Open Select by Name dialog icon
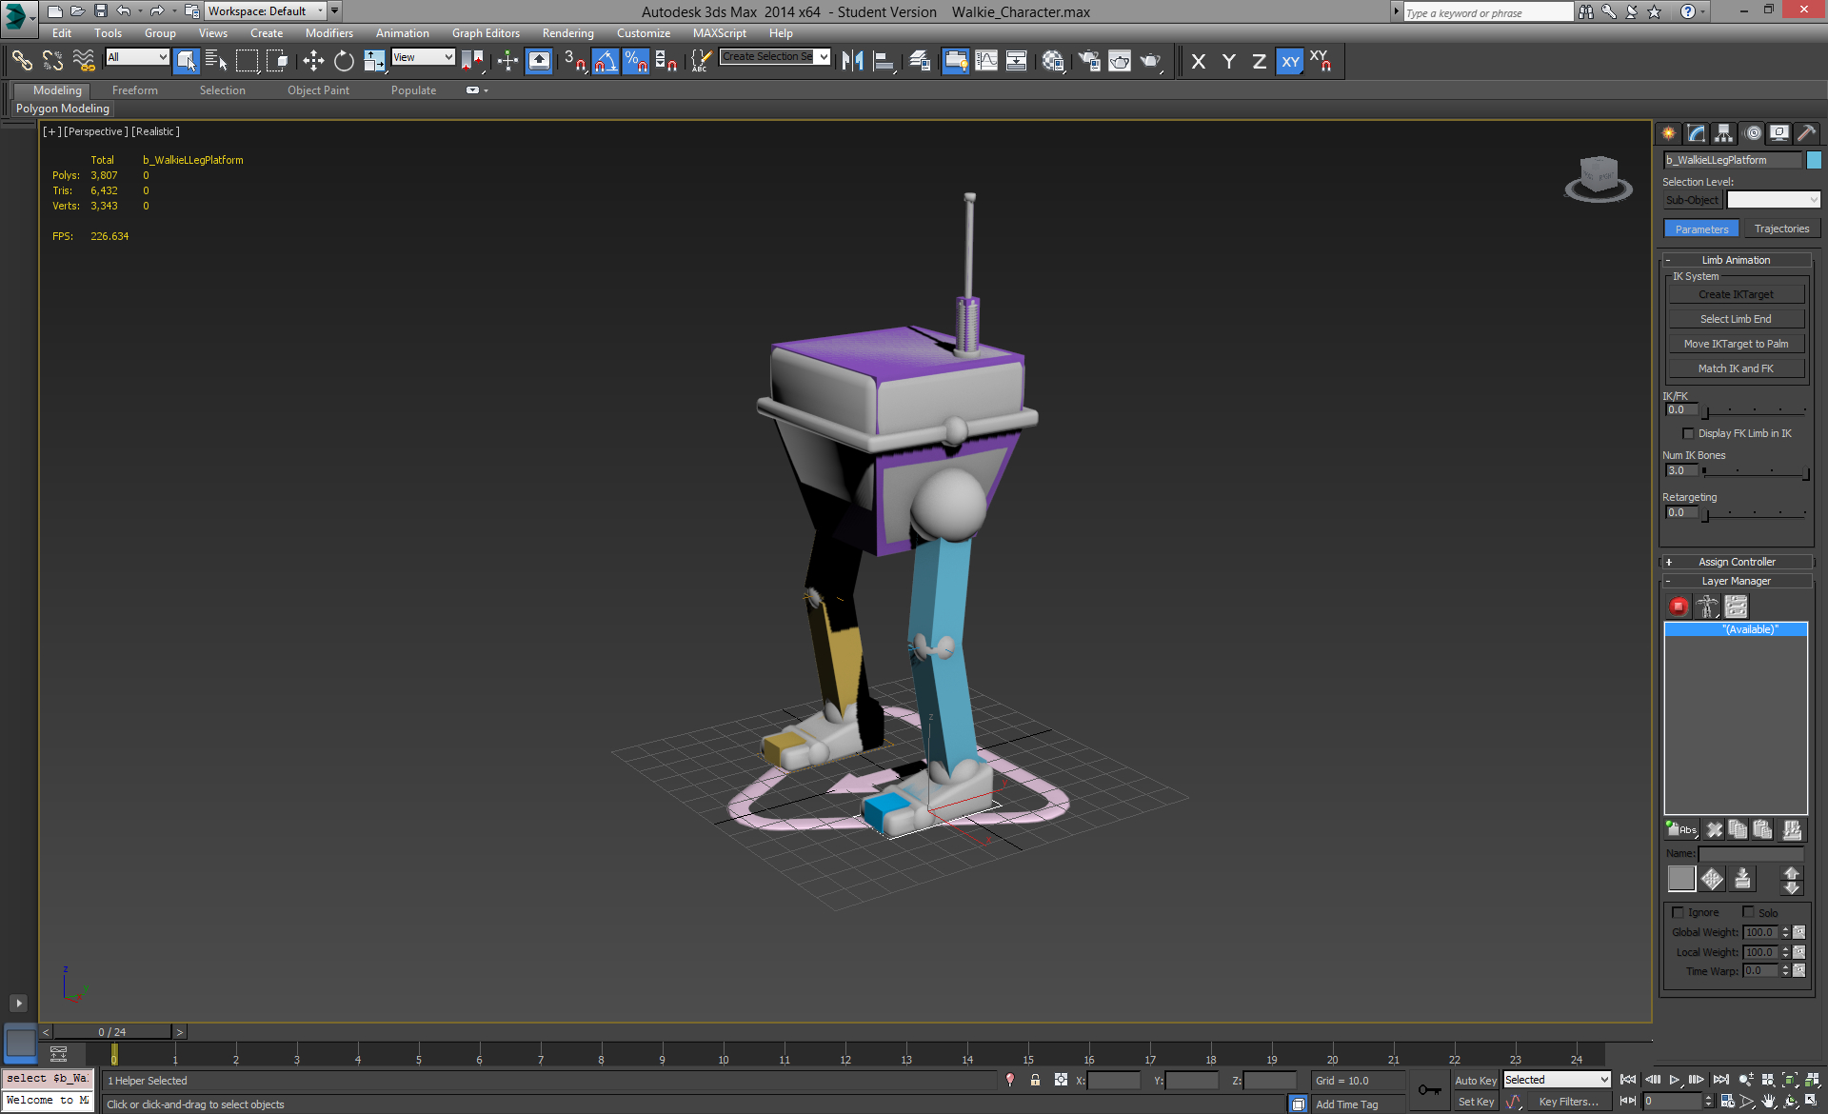1828x1114 pixels. tap(216, 61)
